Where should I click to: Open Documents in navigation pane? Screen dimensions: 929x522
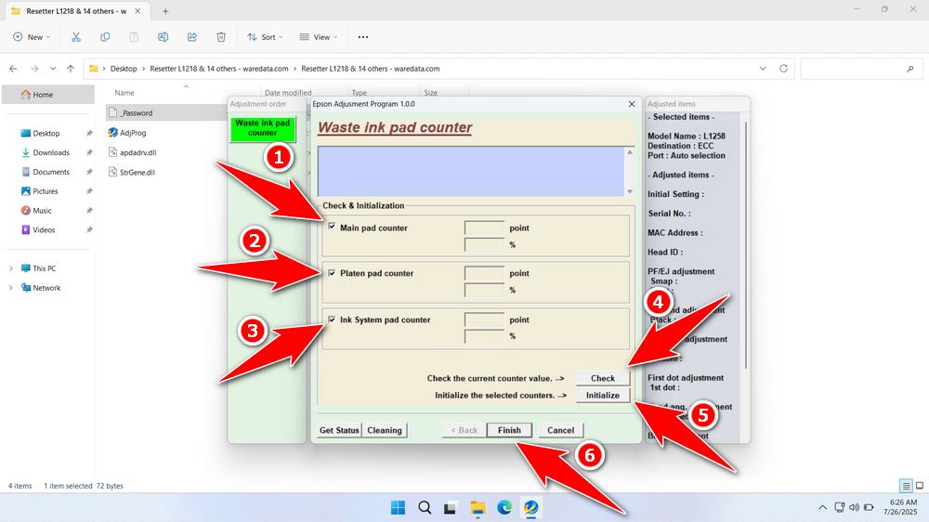click(x=50, y=172)
